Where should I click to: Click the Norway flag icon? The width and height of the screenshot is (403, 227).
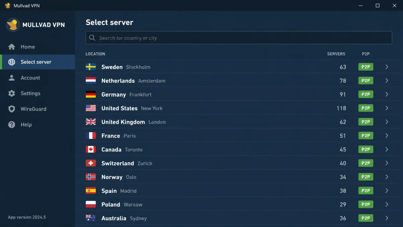click(91, 177)
